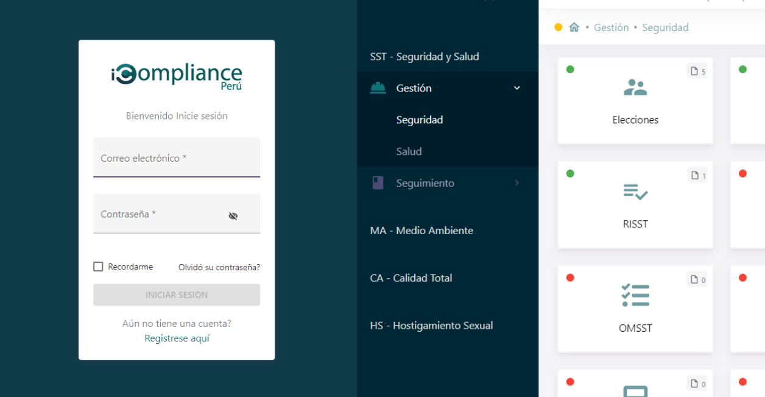Click the iCompliance Perú logo
Viewport: 765px width, 397px height.
(x=177, y=76)
